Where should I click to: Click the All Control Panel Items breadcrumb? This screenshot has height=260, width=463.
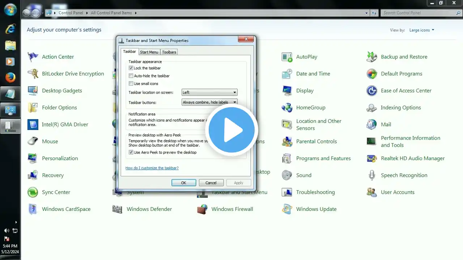tap(111, 13)
